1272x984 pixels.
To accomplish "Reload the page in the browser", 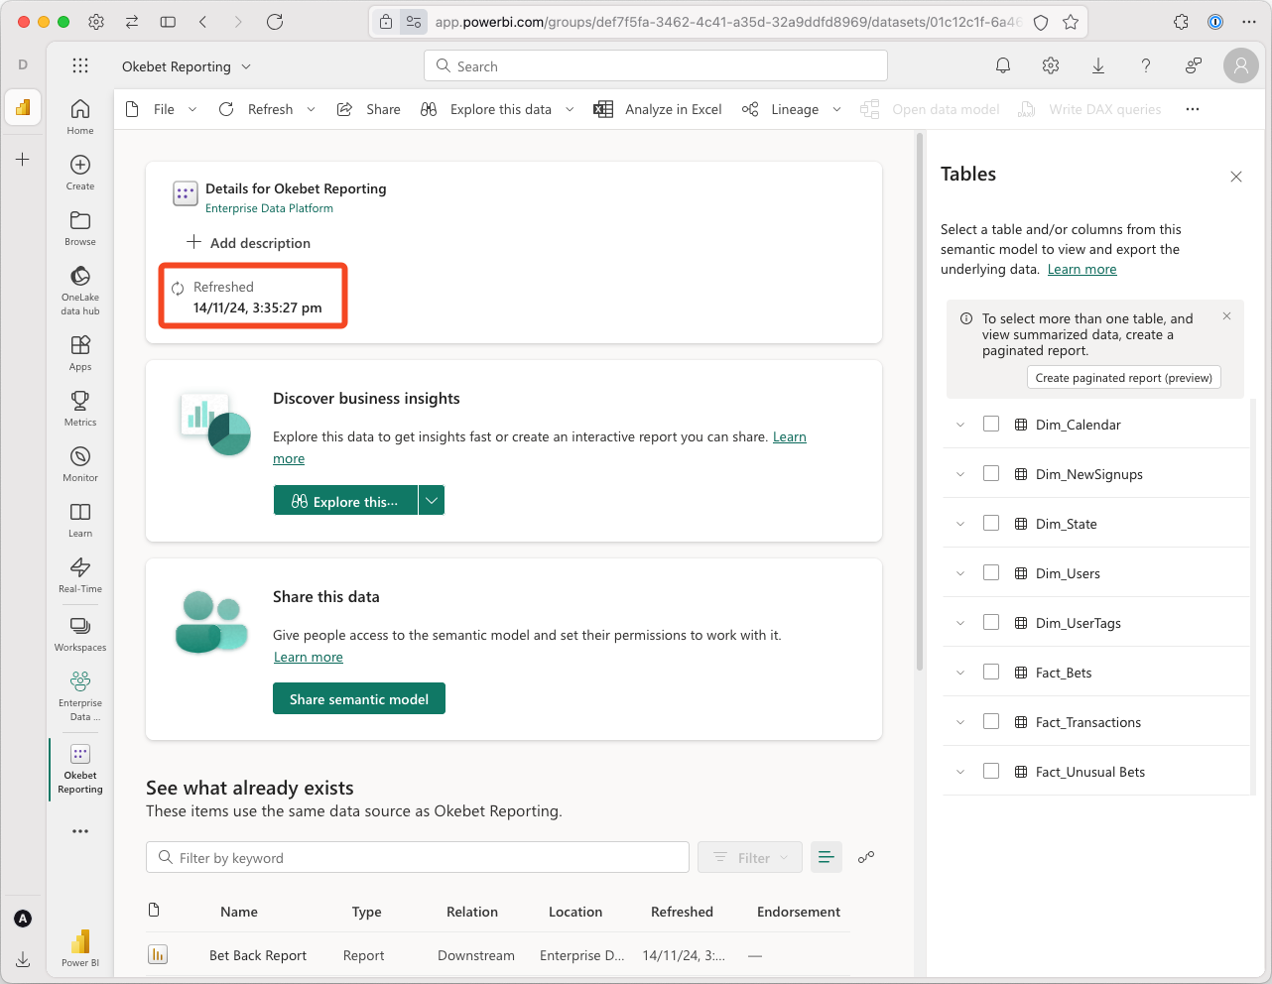I will point(275,21).
